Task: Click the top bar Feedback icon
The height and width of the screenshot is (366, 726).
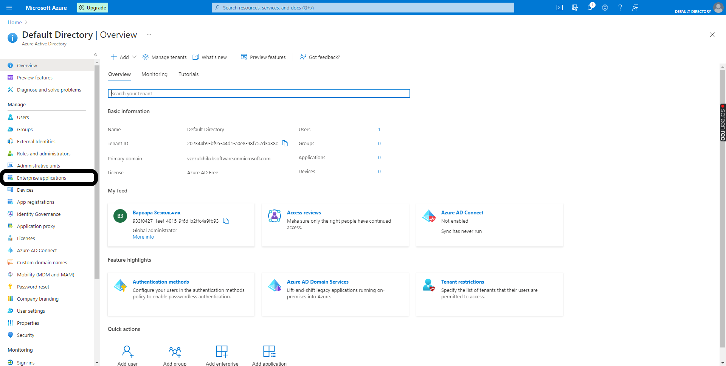Action: coord(635,8)
